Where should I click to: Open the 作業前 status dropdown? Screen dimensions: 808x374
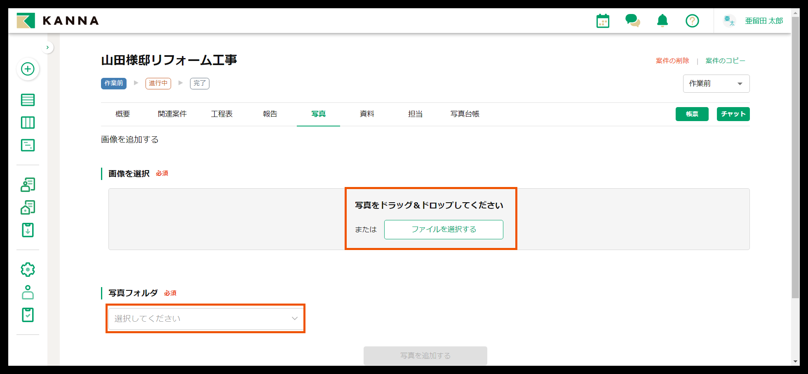point(716,83)
